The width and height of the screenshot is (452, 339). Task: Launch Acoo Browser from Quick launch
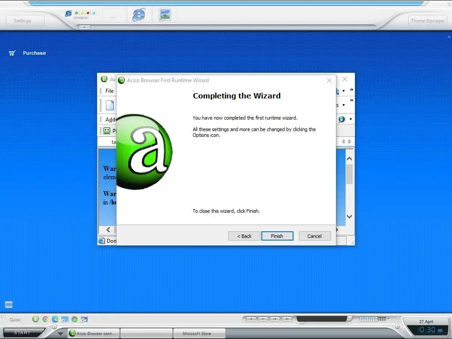[x=35, y=319]
